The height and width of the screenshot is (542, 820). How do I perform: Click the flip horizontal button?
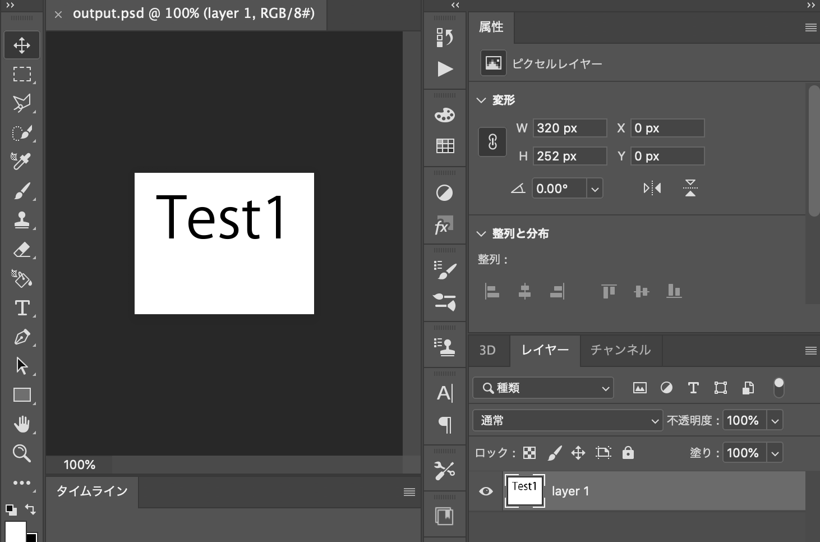click(x=652, y=188)
